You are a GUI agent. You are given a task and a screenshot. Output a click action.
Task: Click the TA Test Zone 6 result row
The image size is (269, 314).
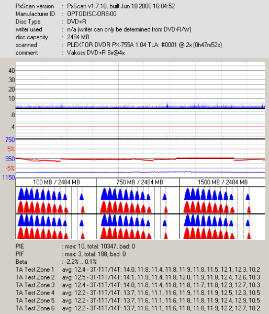pos(138,308)
